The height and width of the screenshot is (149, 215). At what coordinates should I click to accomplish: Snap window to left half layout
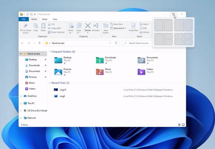[159, 25]
